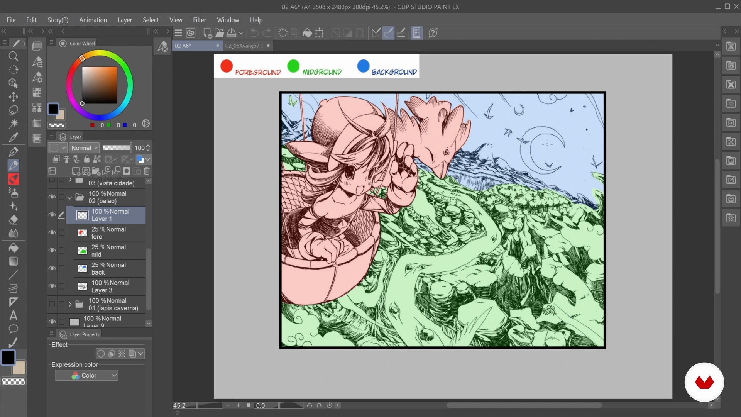The width and height of the screenshot is (741, 417).
Task: Hide the back layer
Action: 52,268
